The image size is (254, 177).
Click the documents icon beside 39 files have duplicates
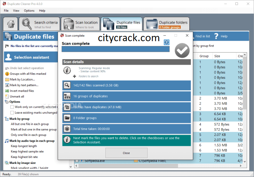click(67, 107)
